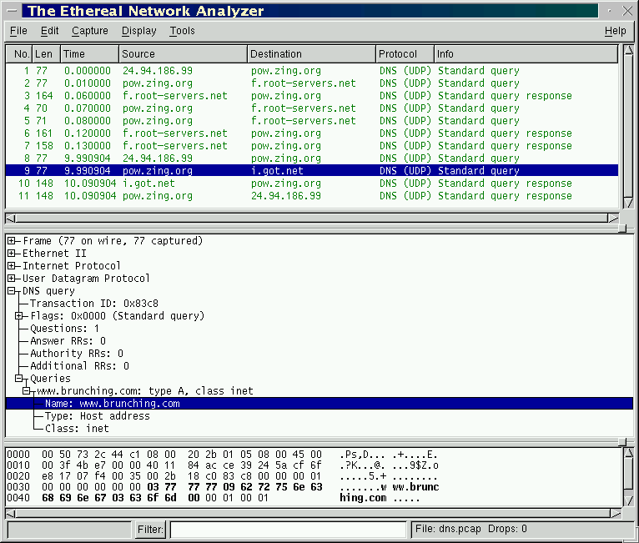Click the filter text input field

click(x=288, y=530)
